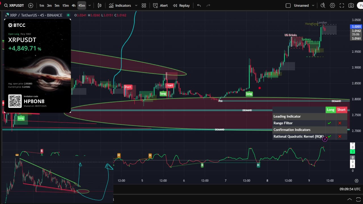Start bar Replay mode
Image resolution: width=363 pixels, height=204 pixels.
coord(181,5)
